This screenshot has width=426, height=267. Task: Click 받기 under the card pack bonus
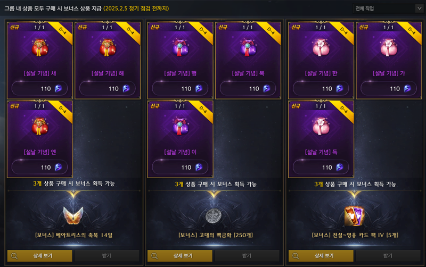point(388,256)
